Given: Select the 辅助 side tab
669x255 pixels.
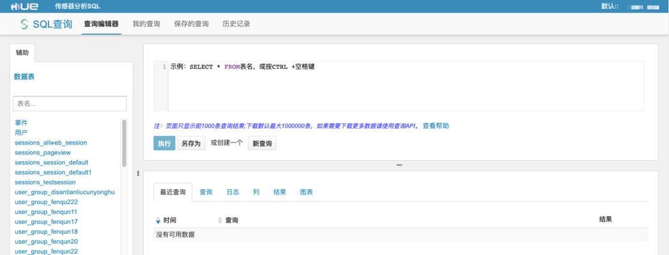Looking at the screenshot, I should [x=22, y=53].
